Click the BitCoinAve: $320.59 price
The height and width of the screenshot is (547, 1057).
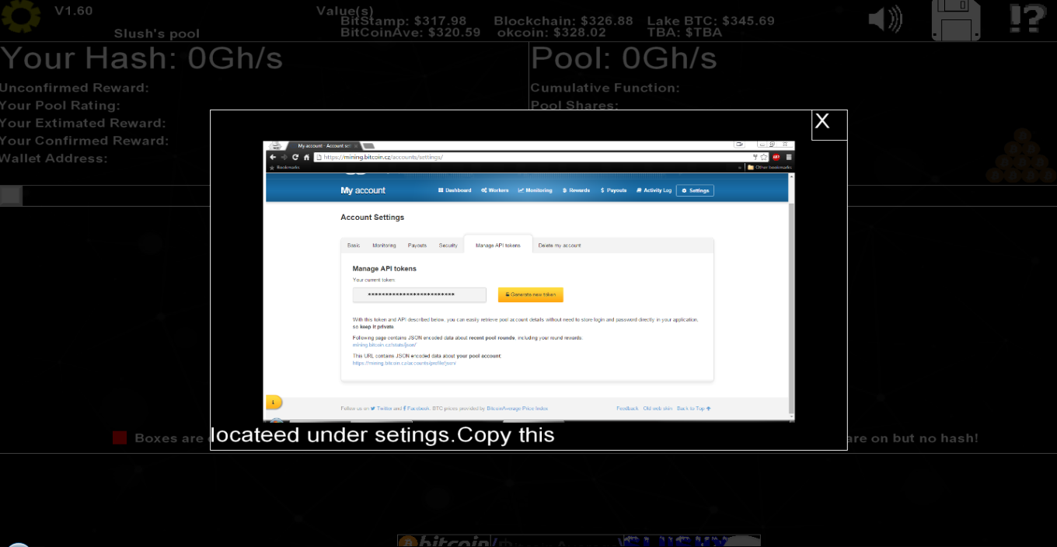click(410, 33)
